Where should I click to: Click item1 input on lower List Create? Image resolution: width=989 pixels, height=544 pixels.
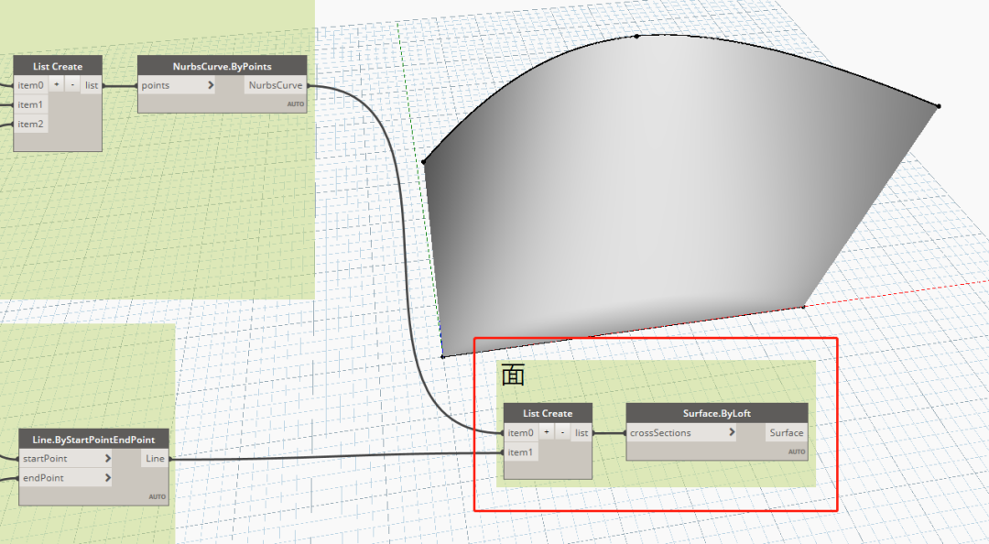(x=520, y=452)
